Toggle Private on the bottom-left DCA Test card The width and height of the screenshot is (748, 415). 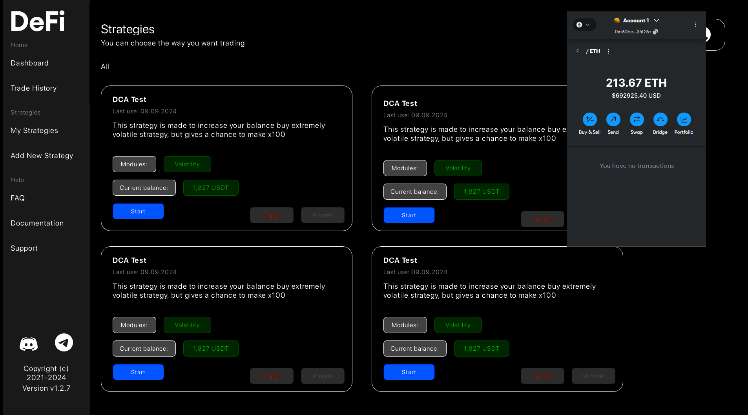pos(323,376)
